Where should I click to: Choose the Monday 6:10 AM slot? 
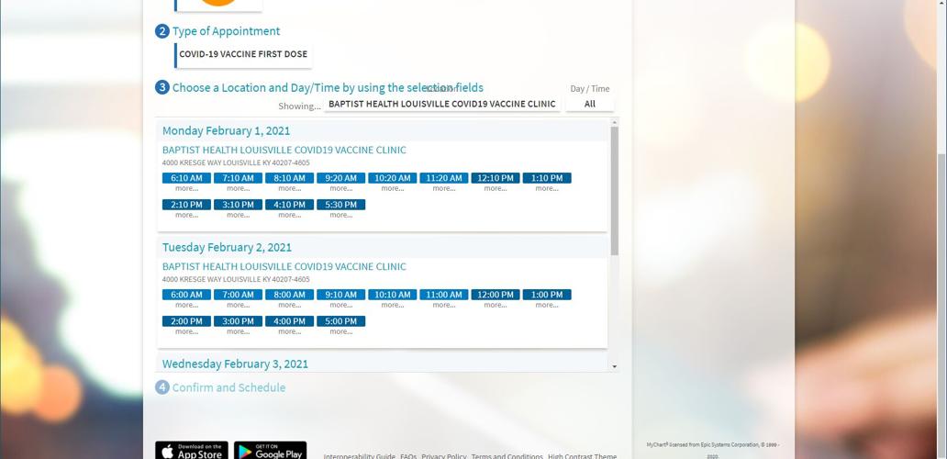pyautogui.click(x=186, y=178)
